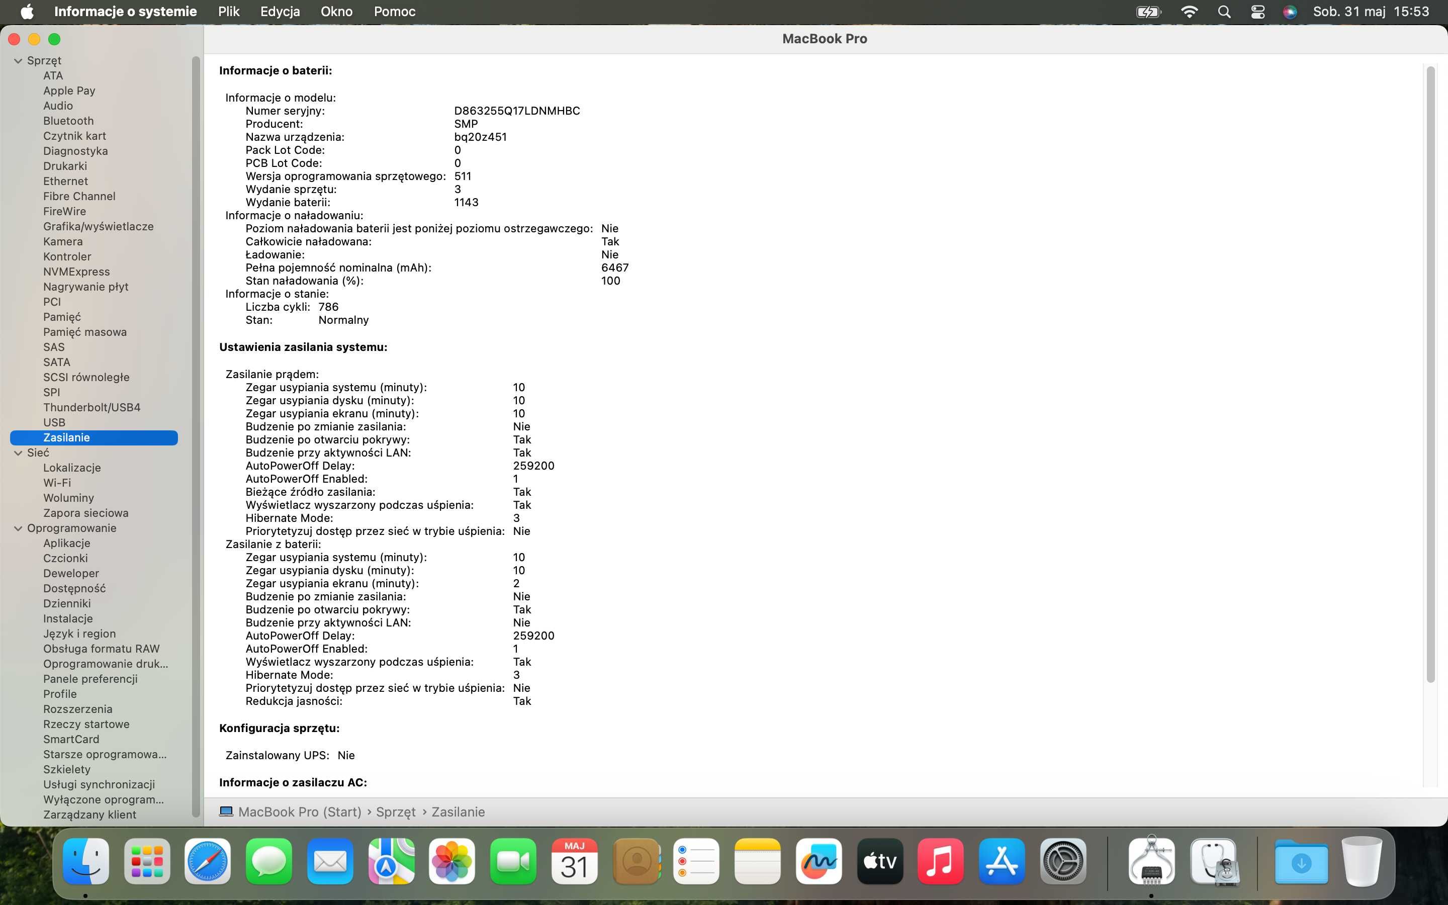This screenshot has width=1448, height=905.
Task: Open the Okno menu
Action: click(336, 12)
